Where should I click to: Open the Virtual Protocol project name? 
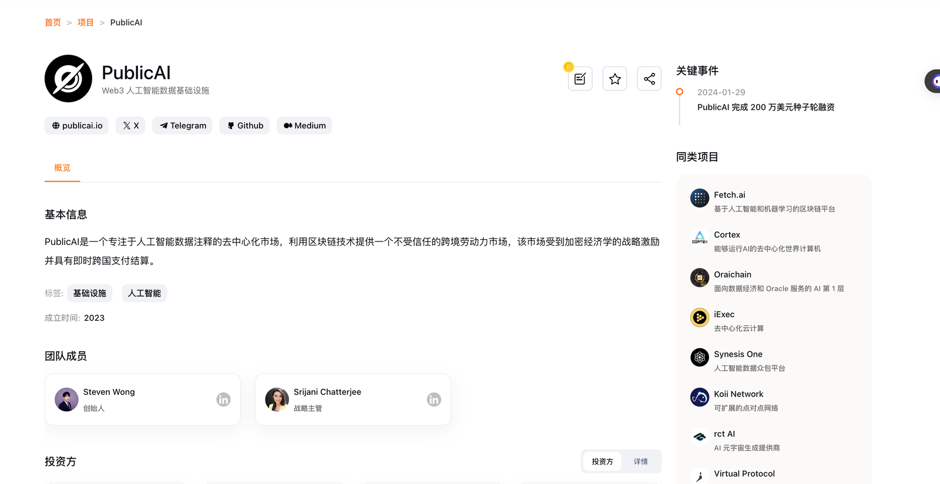coord(744,473)
